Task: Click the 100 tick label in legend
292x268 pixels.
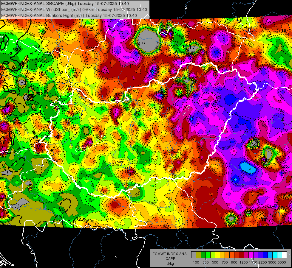Action: pyautogui.click(x=196, y=262)
